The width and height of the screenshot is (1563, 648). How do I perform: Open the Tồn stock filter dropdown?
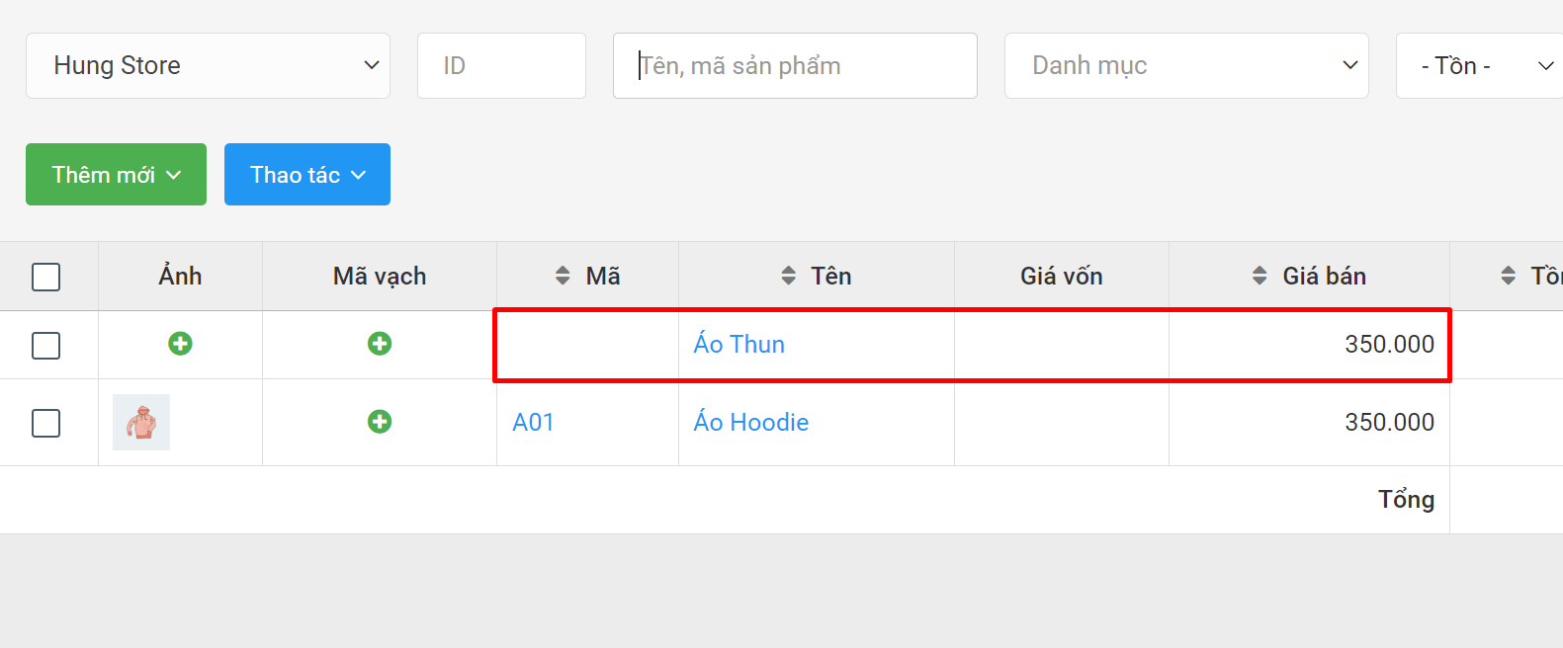1479,65
